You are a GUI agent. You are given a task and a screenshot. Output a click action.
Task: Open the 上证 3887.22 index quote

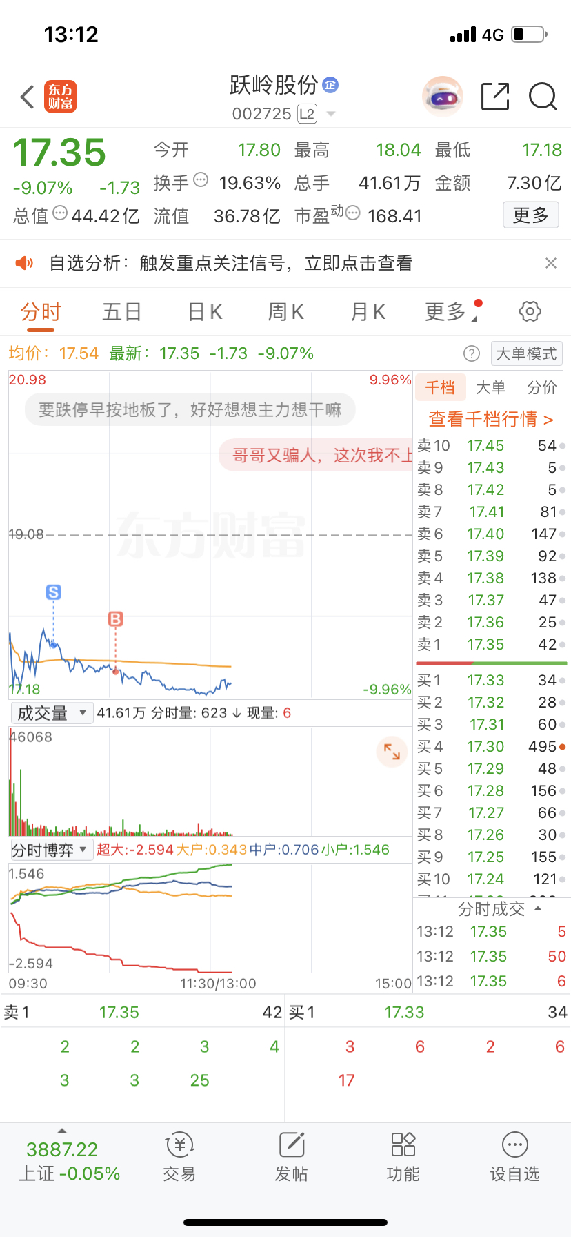(x=69, y=1161)
